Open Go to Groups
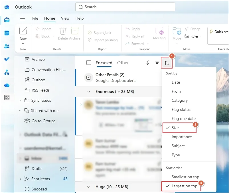229x193 pixels. point(40,121)
